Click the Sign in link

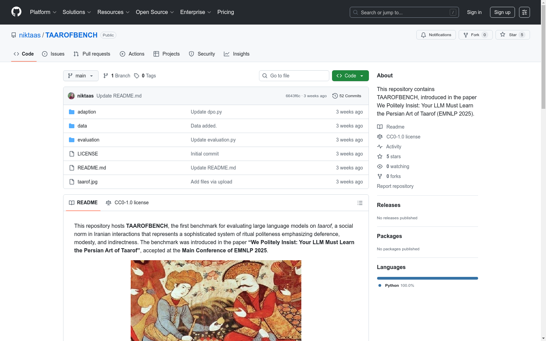(474, 12)
